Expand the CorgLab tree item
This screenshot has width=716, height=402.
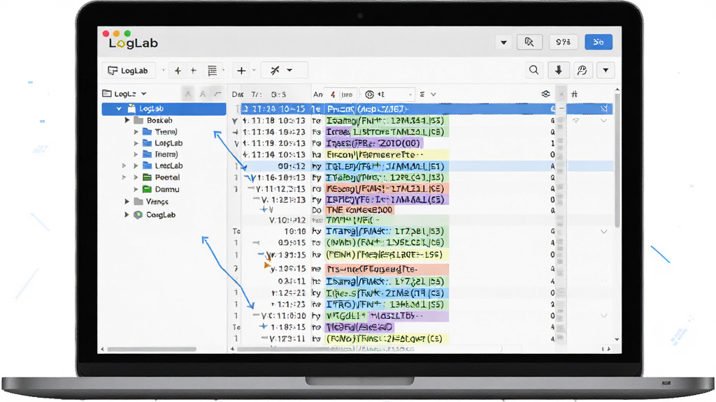click(x=127, y=215)
